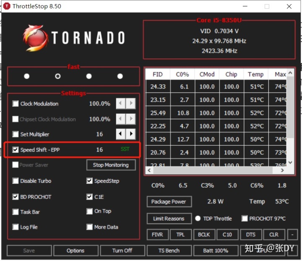
Task: Check the Chipset Clock Modulation checkbox
Action: coord(16,119)
